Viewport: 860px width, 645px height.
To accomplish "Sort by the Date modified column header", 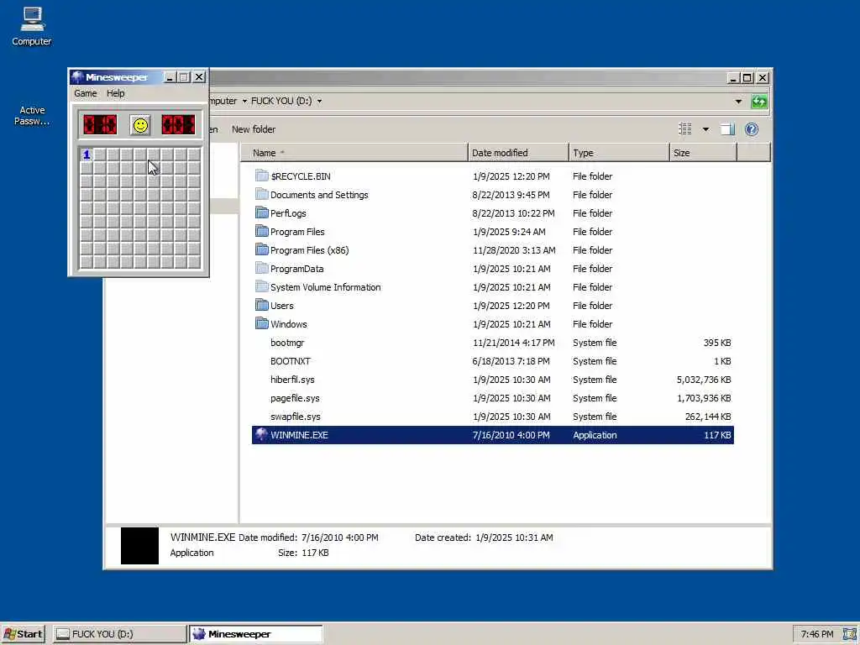I will pos(518,153).
